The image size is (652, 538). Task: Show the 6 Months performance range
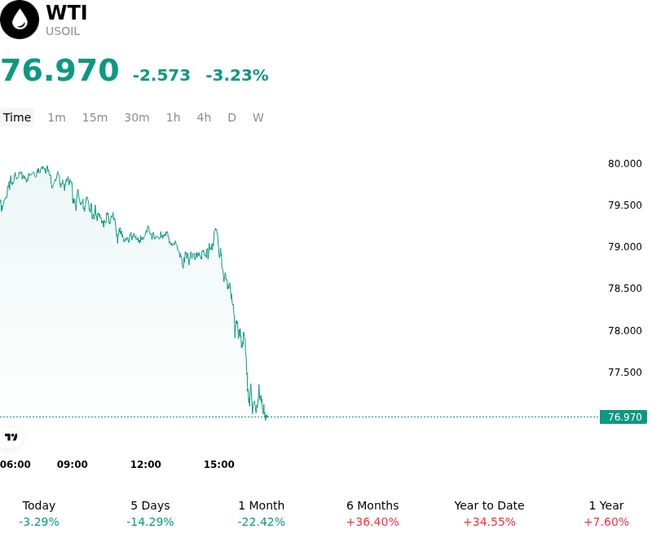[x=372, y=514]
